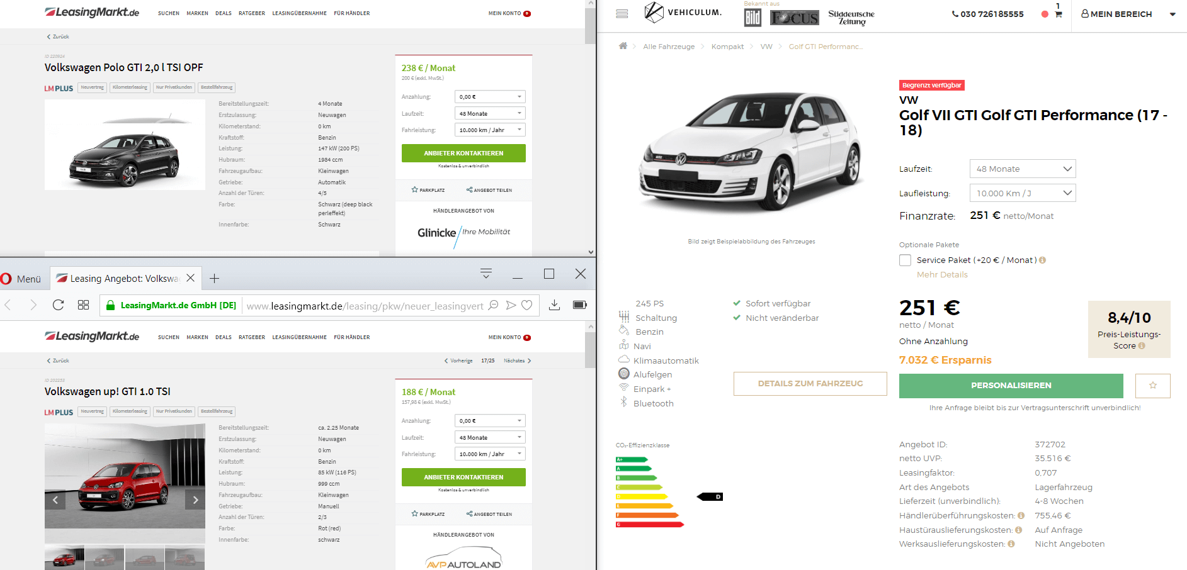Open Opera downloads icon
Screen dimensions: 1187x570
coord(554,305)
